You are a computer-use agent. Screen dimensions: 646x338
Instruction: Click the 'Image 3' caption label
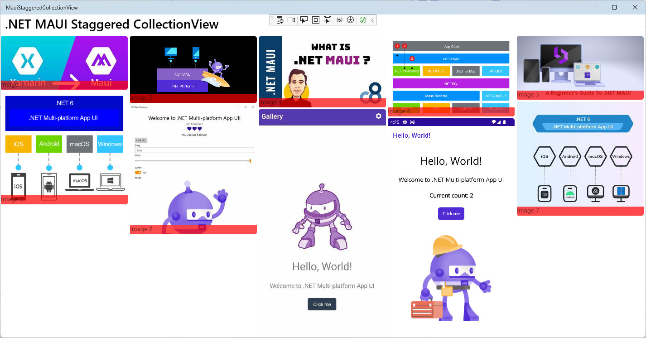tap(270, 102)
